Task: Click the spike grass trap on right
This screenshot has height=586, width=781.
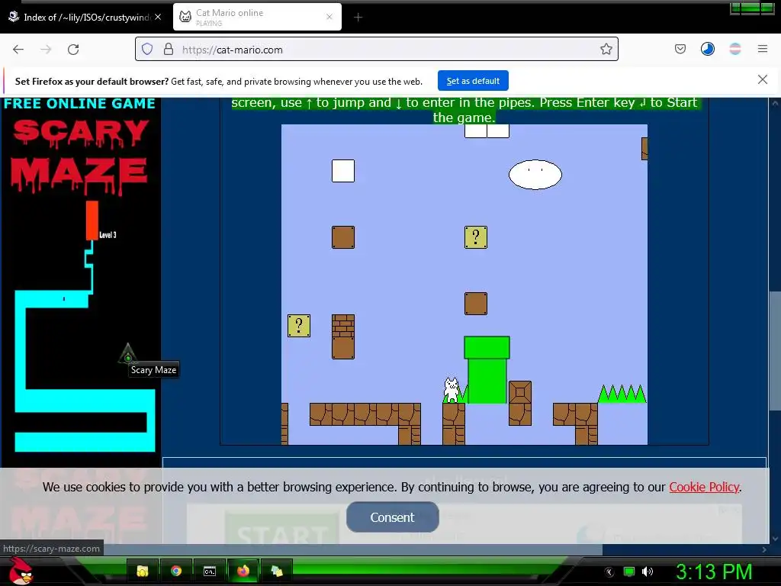Action: (x=622, y=394)
